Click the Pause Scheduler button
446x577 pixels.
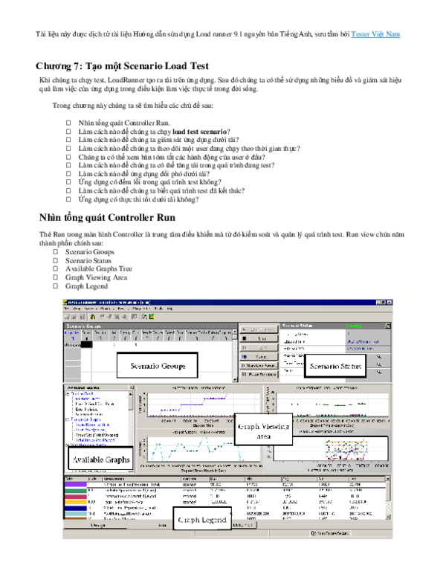coord(259,374)
